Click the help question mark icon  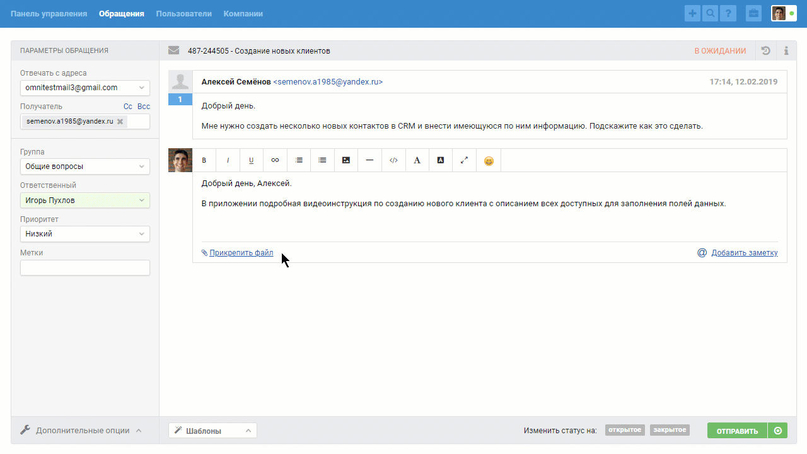(728, 13)
